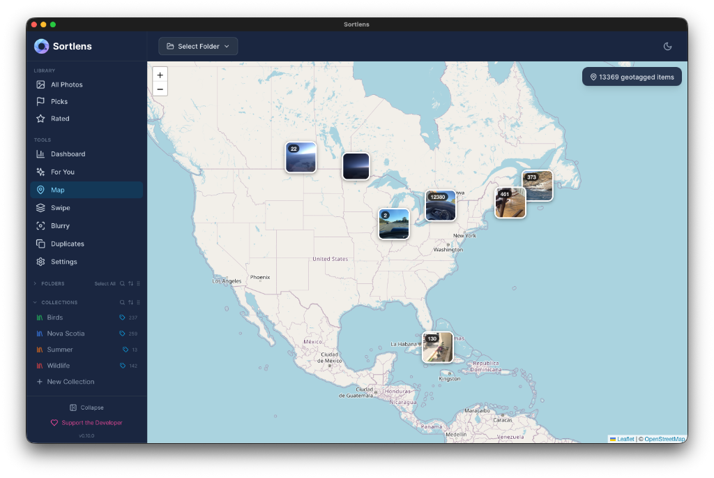Click Select All in Folders

[x=105, y=283]
